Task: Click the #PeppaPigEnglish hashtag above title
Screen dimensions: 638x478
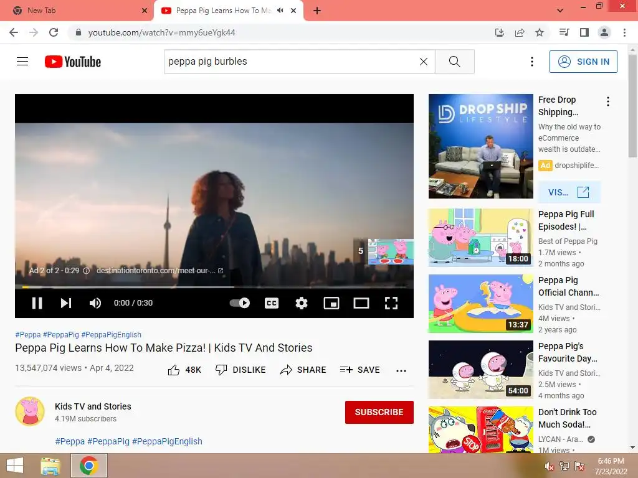Action: tap(111, 334)
